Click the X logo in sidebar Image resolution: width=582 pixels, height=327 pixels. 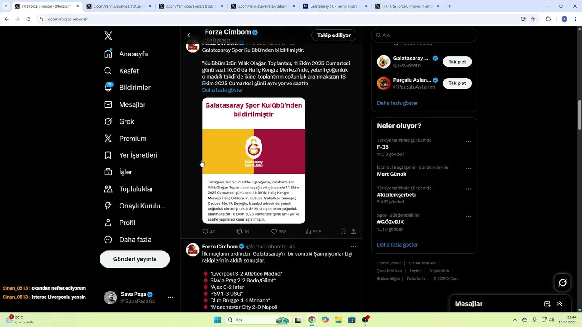(108, 36)
